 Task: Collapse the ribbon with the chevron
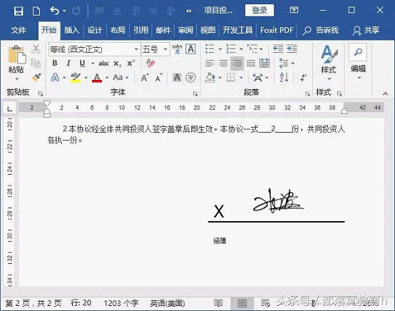(385, 93)
